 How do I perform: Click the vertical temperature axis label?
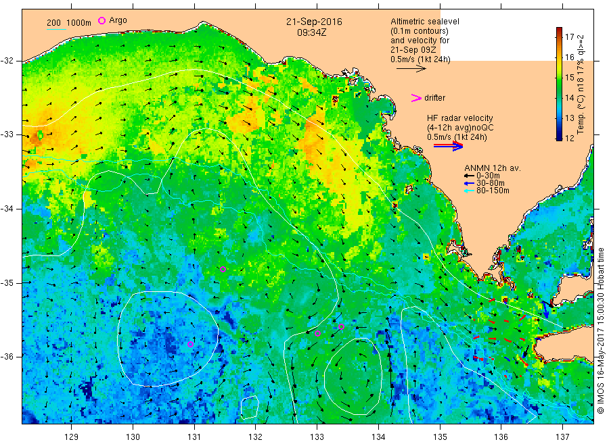tap(581, 84)
